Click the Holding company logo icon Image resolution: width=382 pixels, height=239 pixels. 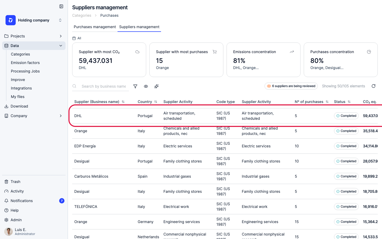point(11,20)
